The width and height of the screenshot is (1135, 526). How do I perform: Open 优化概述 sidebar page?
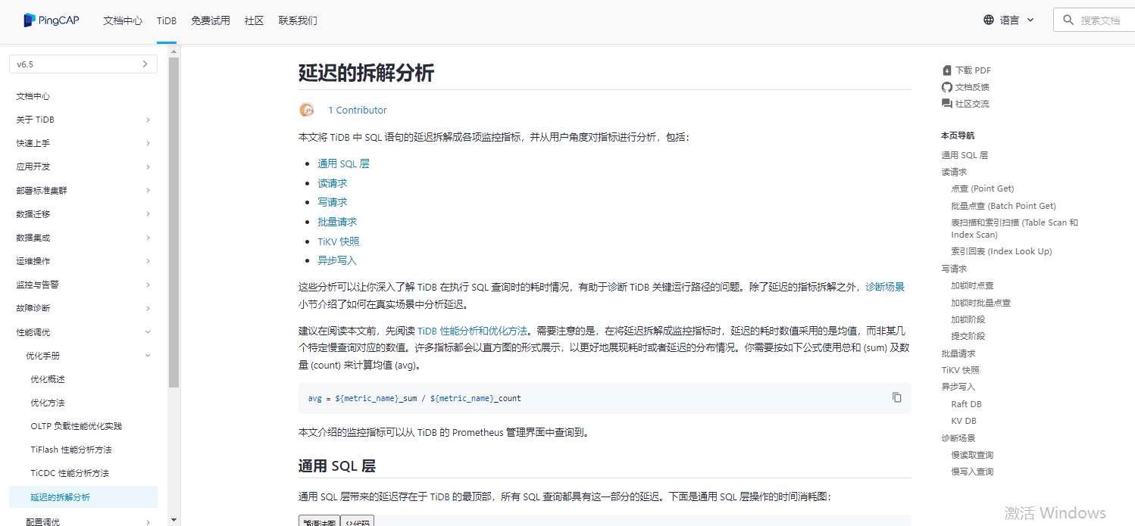48,379
